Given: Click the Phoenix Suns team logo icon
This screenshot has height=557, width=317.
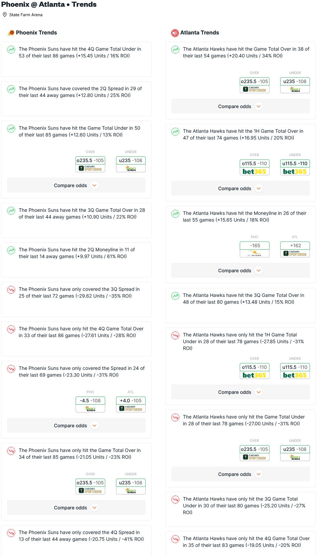Looking at the screenshot, I should [x=11, y=33].
